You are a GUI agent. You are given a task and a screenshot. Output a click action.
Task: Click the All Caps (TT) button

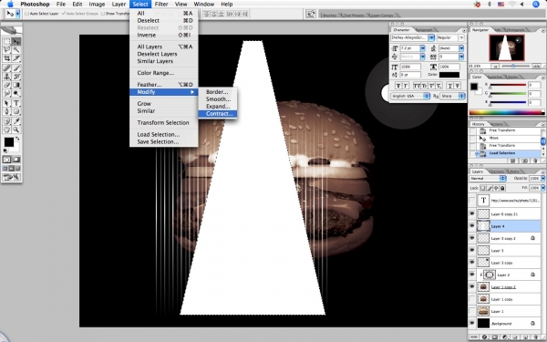tap(417, 86)
